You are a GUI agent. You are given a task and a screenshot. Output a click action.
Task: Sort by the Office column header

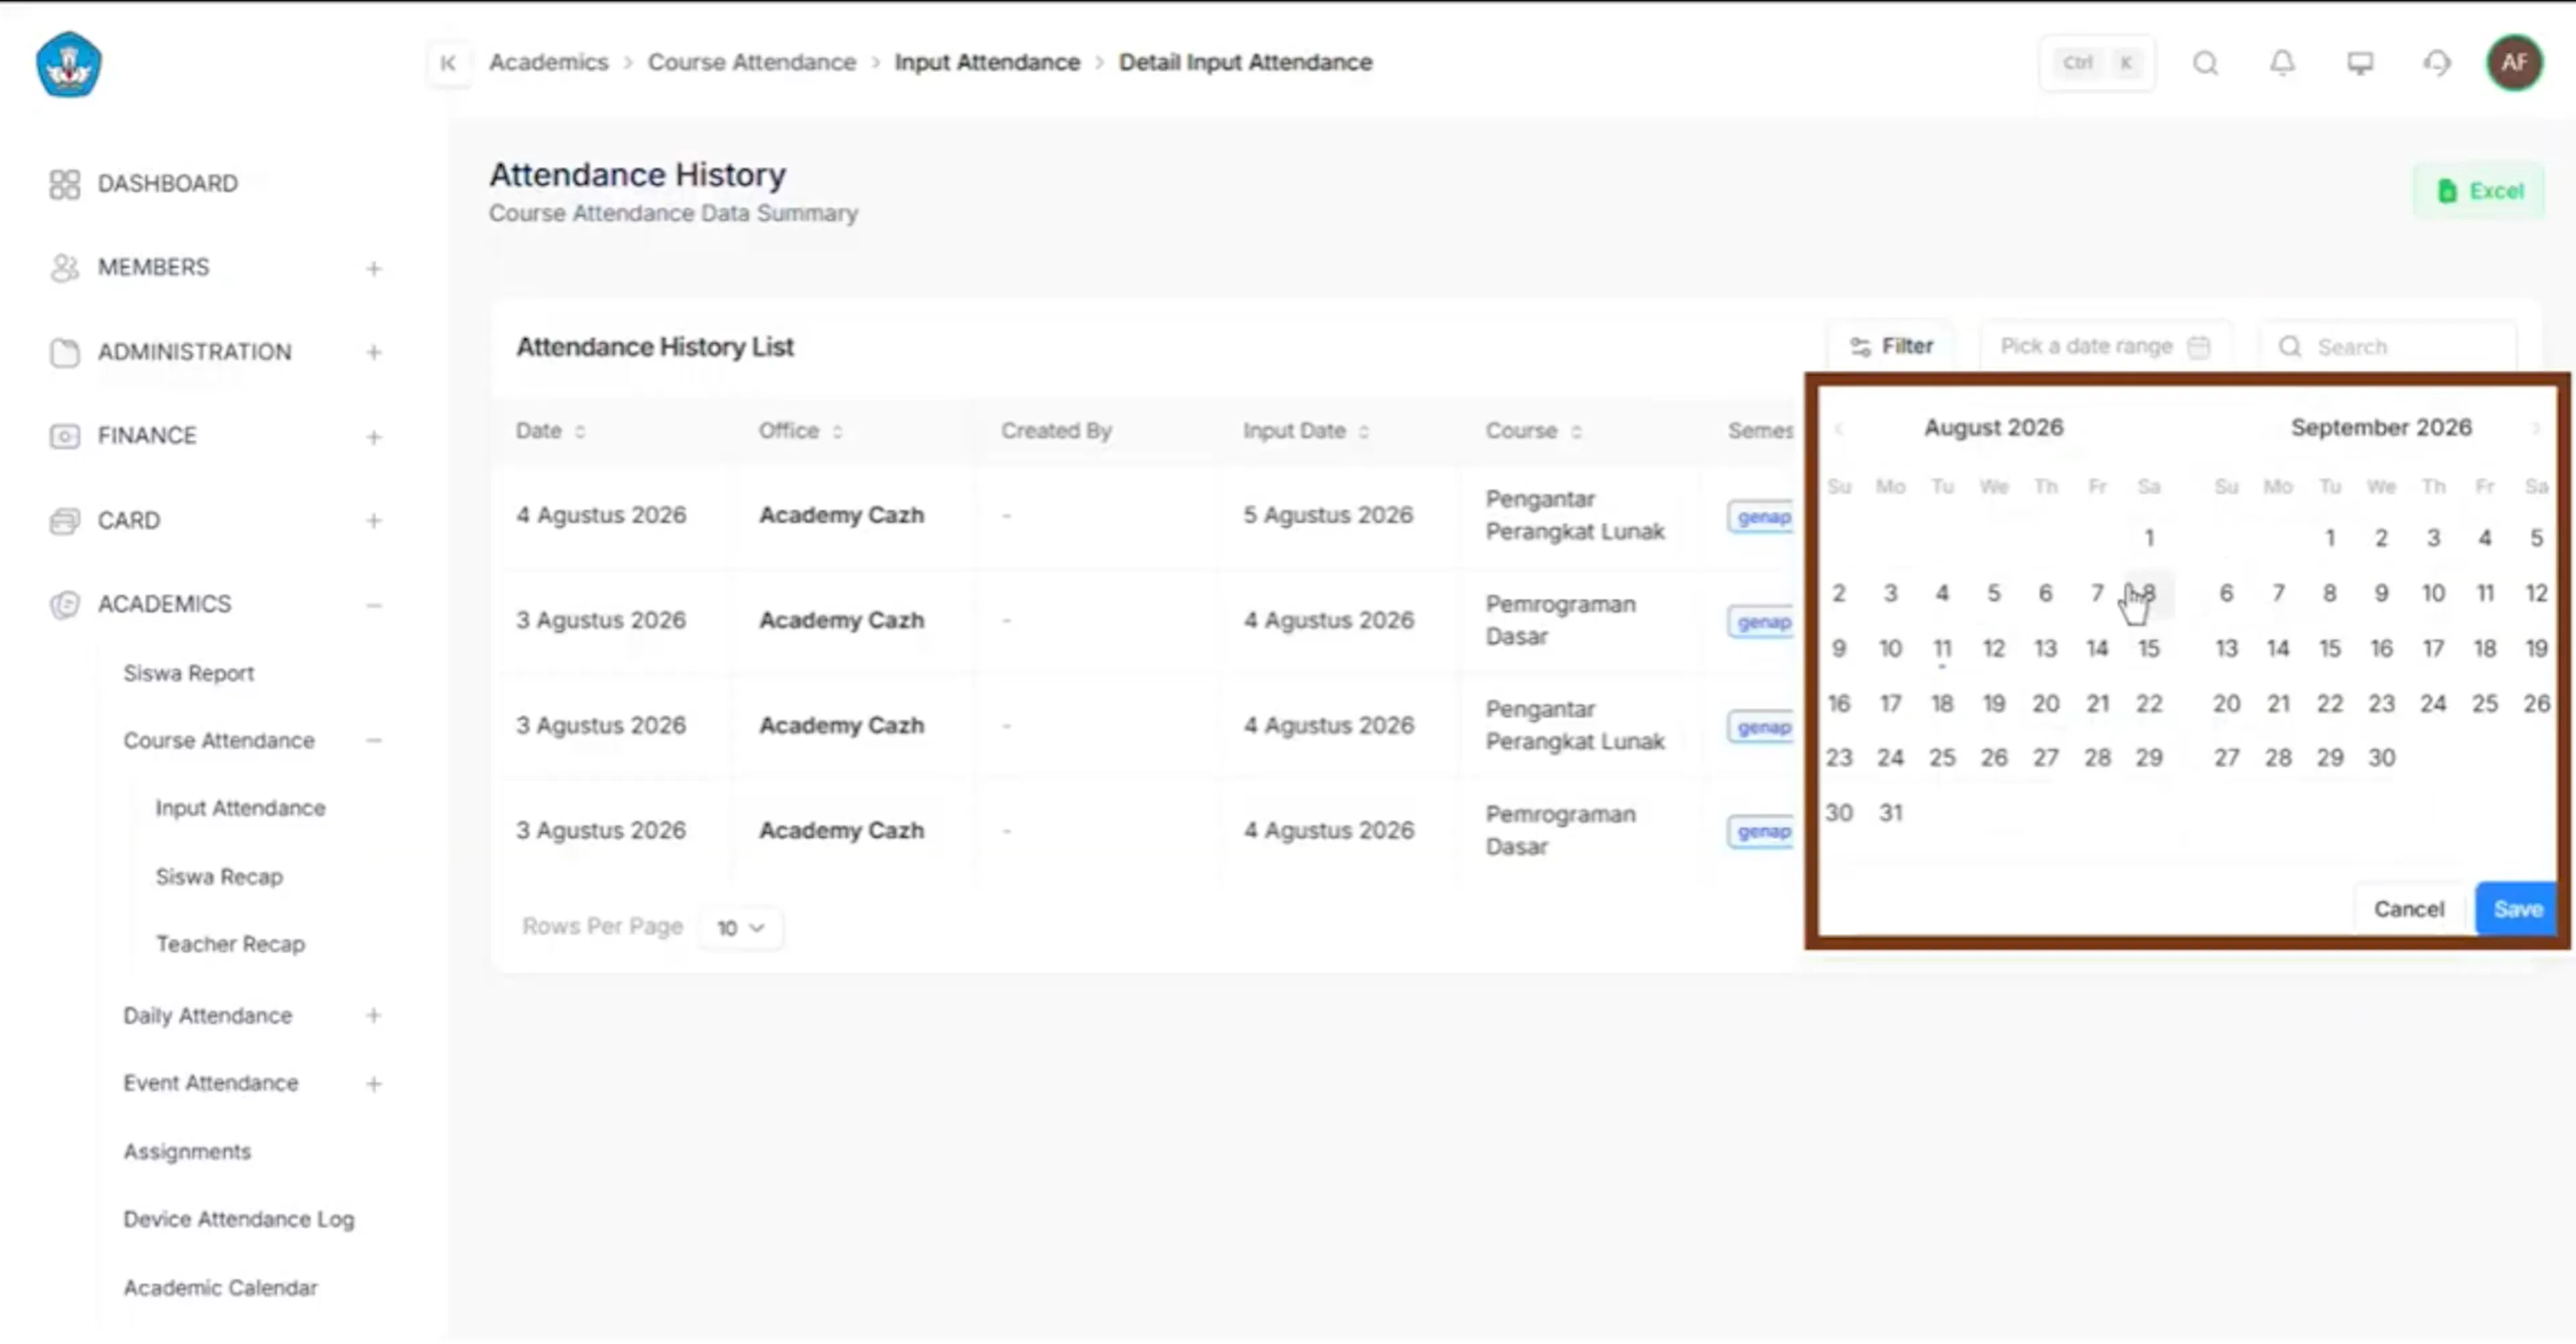800,431
